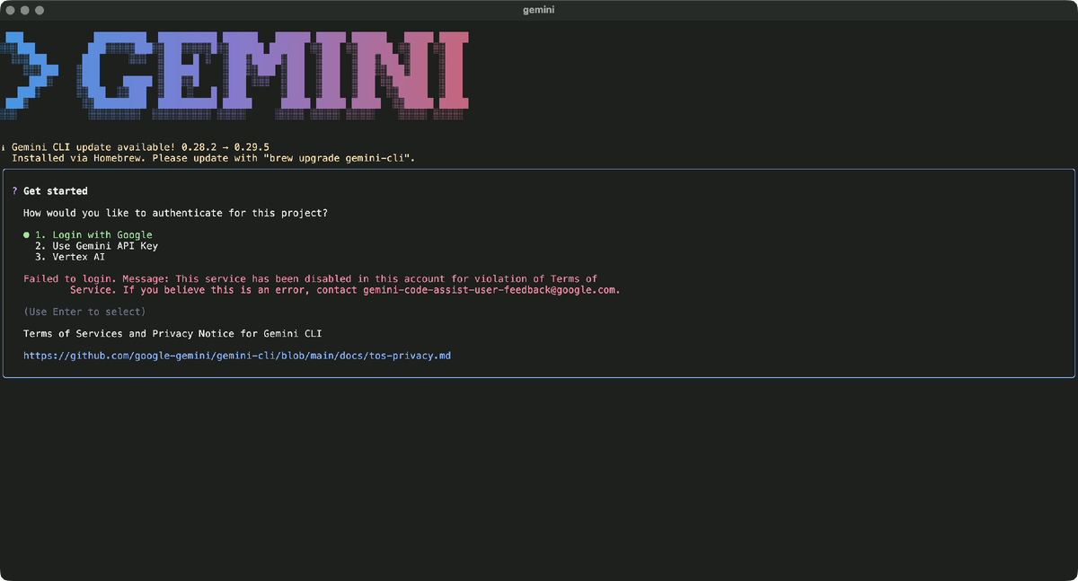Viewport: 1078px width, 581px height.
Task: Minimize the gemini terminal window
Action: pyautogui.click(x=25, y=10)
